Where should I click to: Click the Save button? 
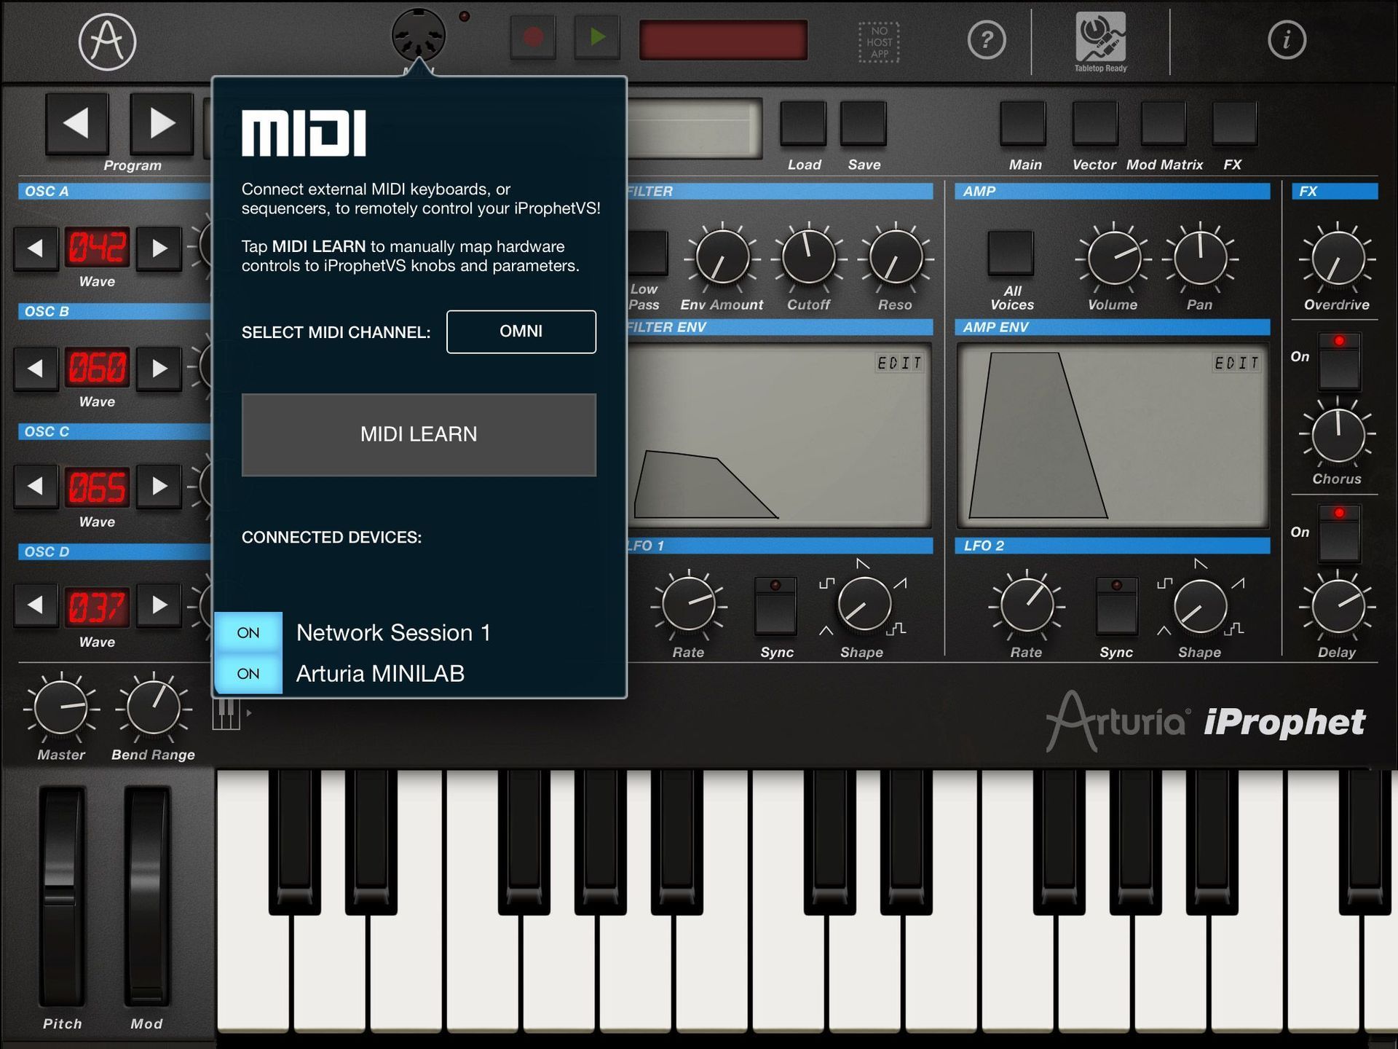(x=864, y=124)
